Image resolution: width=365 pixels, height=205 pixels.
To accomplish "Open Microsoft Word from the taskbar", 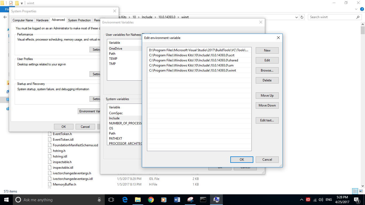I will pyautogui.click(x=177, y=199).
